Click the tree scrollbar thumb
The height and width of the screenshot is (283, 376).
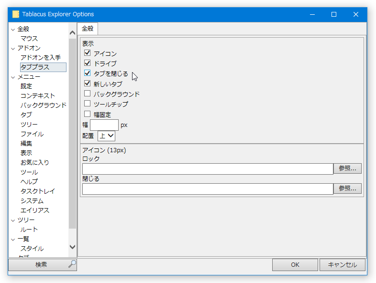point(72,134)
